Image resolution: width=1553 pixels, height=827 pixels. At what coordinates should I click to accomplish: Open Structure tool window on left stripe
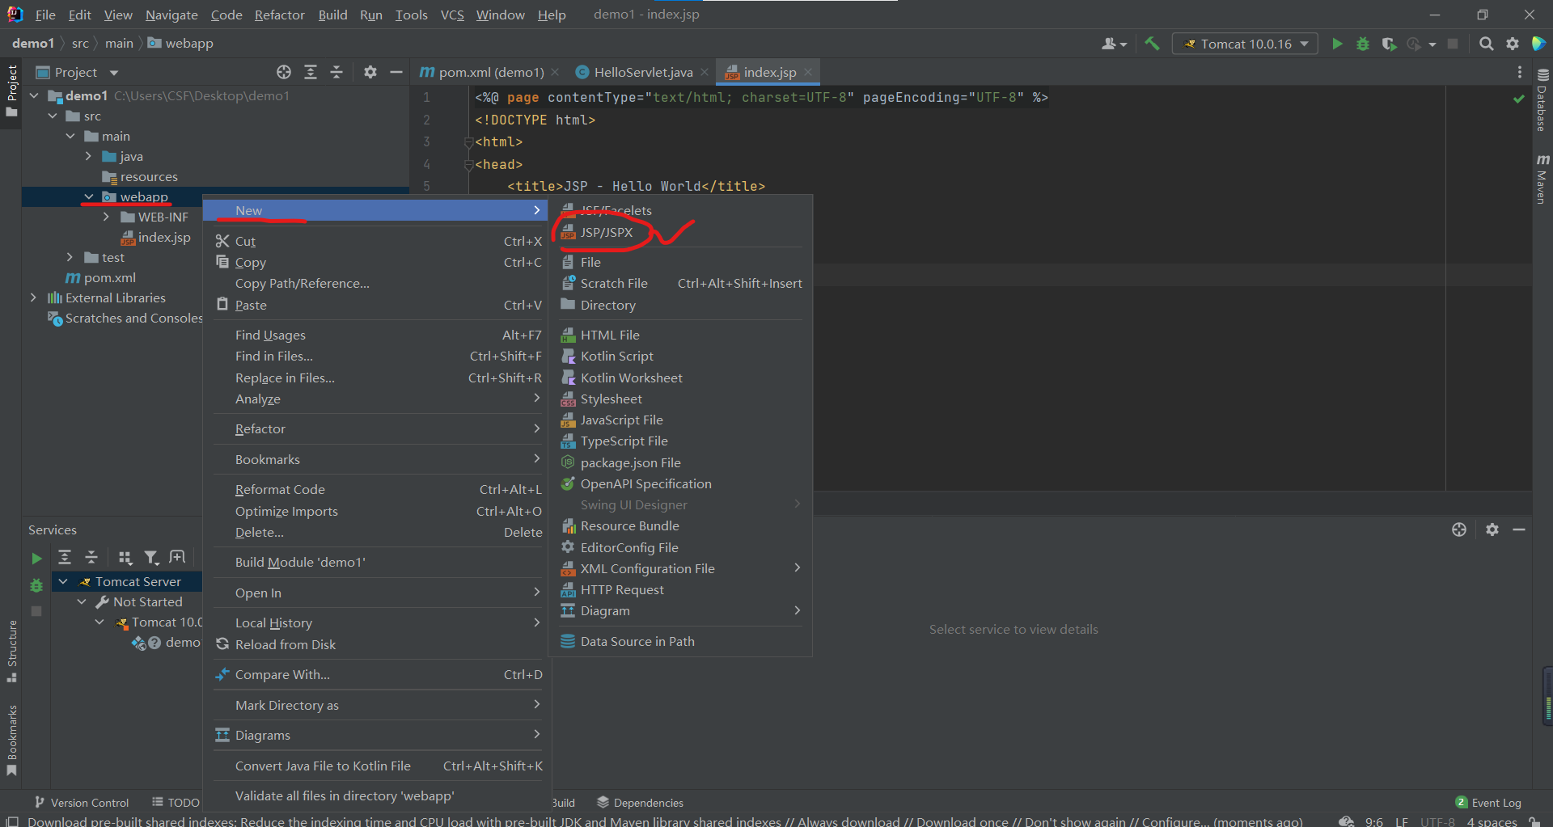(x=11, y=652)
